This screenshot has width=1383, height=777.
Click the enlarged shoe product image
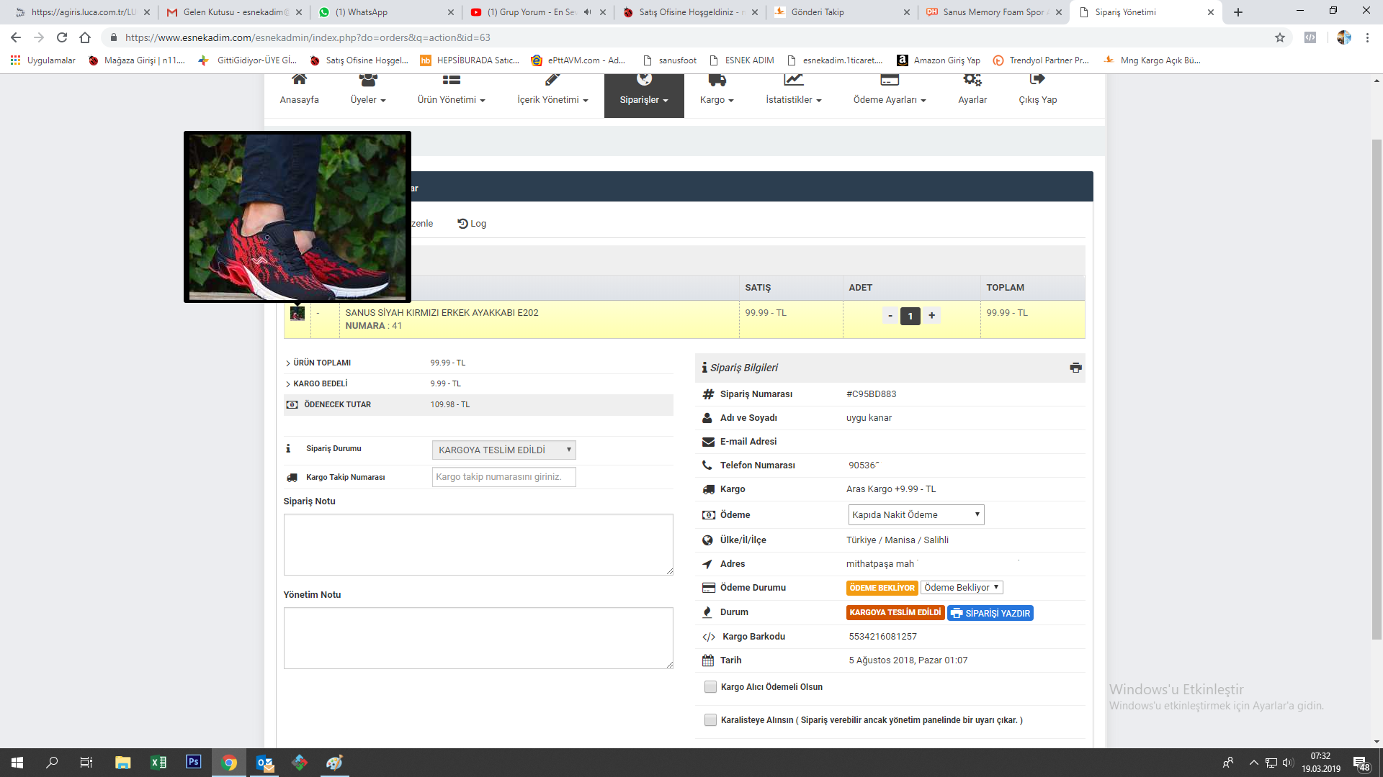297,217
